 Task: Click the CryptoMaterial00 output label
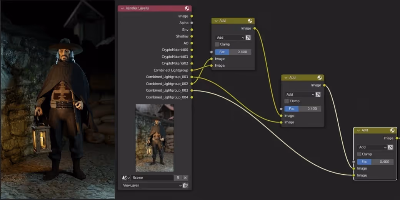coord(175,50)
